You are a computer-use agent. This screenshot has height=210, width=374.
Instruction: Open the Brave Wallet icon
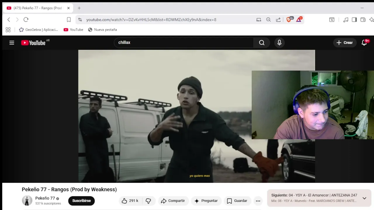(x=363, y=20)
